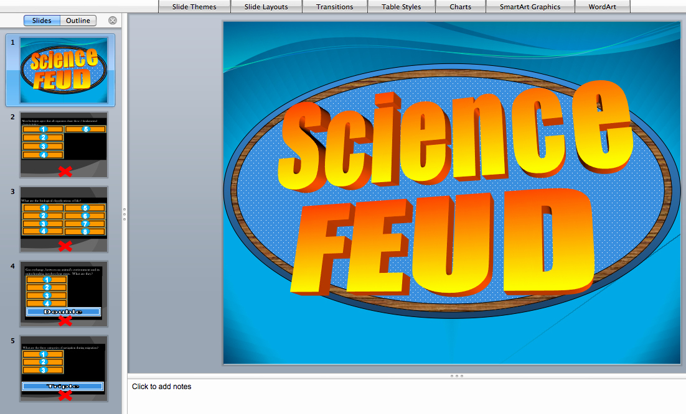This screenshot has height=414, width=686.
Task: Select the Charts tab
Action: pyautogui.click(x=460, y=7)
